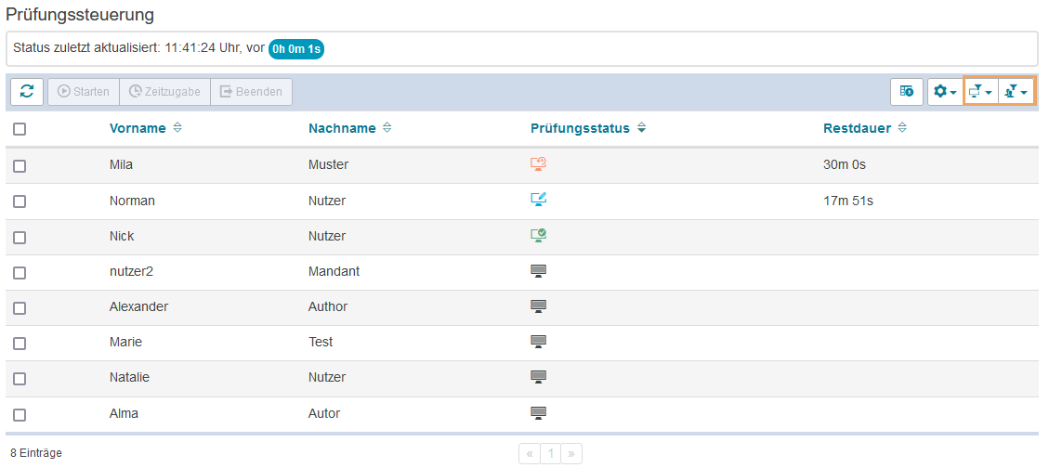Click Nick Nutzer's green completed status icon

(539, 235)
